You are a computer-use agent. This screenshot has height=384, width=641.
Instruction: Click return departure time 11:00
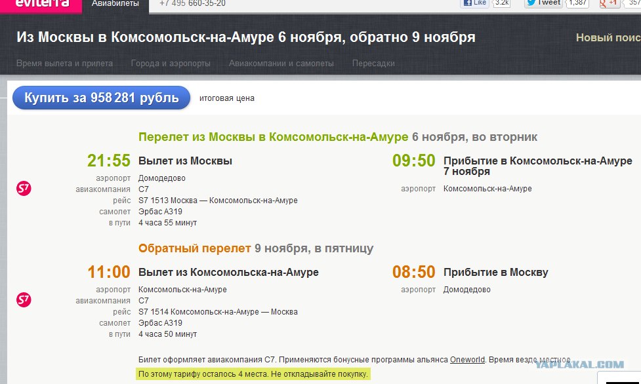click(x=109, y=272)
